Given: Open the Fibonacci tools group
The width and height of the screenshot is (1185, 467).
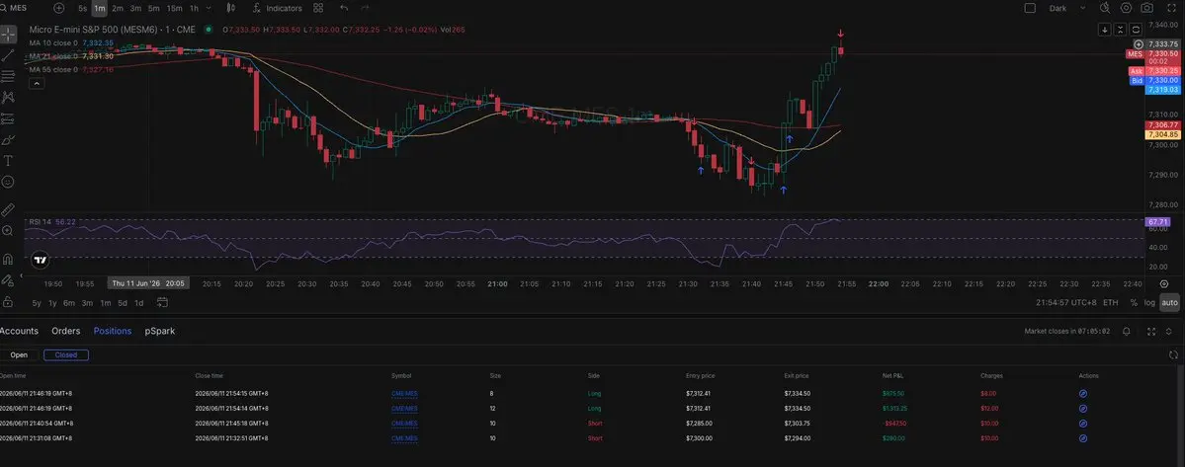Looking at the screenshot, I should pyautogui.click(x=8, y=76).
